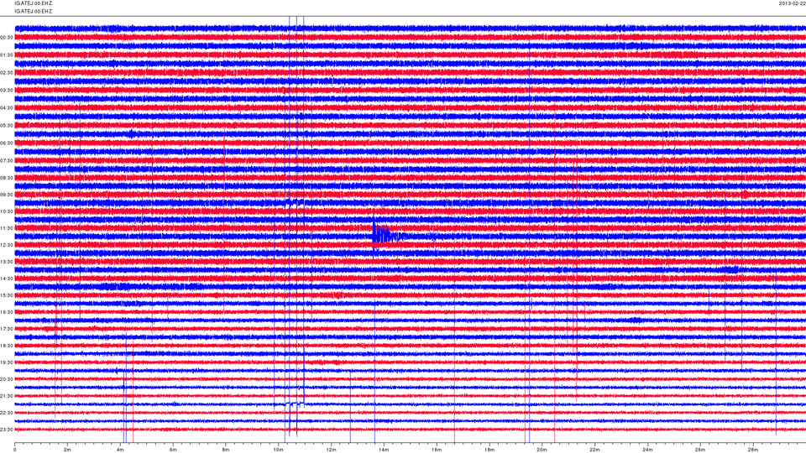Image resolution: width=806 pixels, height=453 pixels.
Task: Click the 20:30 time label
Action: click(7, 379)
